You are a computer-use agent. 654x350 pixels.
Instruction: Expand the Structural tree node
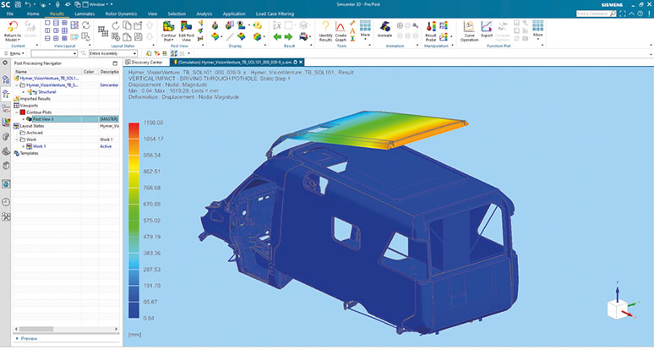click(x=24, y=92)
